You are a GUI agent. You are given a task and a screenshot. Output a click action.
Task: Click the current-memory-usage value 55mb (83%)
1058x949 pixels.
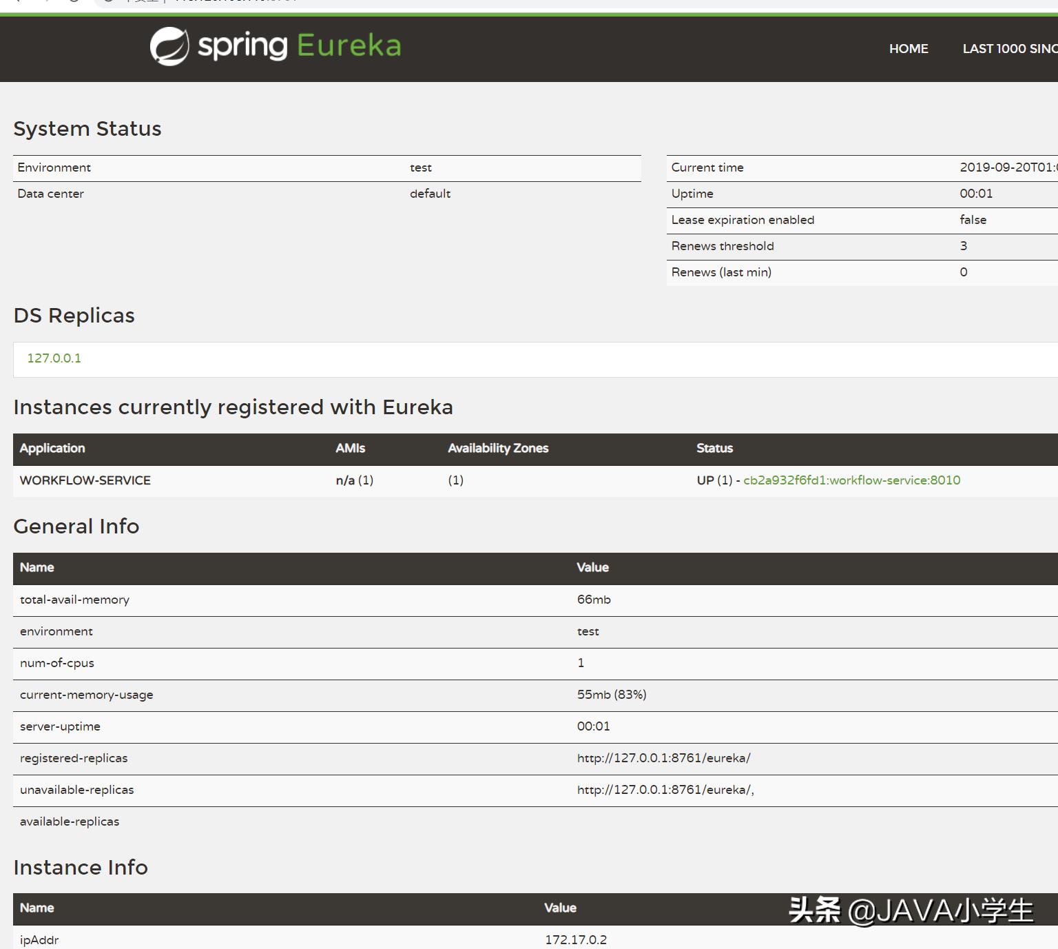point(612,695)
